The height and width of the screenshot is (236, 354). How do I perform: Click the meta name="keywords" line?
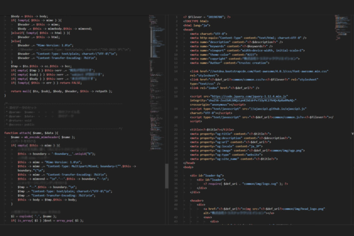tap(231, 46)
